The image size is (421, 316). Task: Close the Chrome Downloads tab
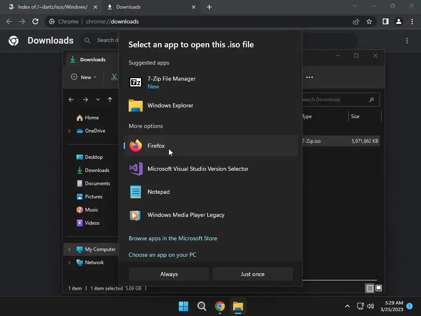coord(194,7)
